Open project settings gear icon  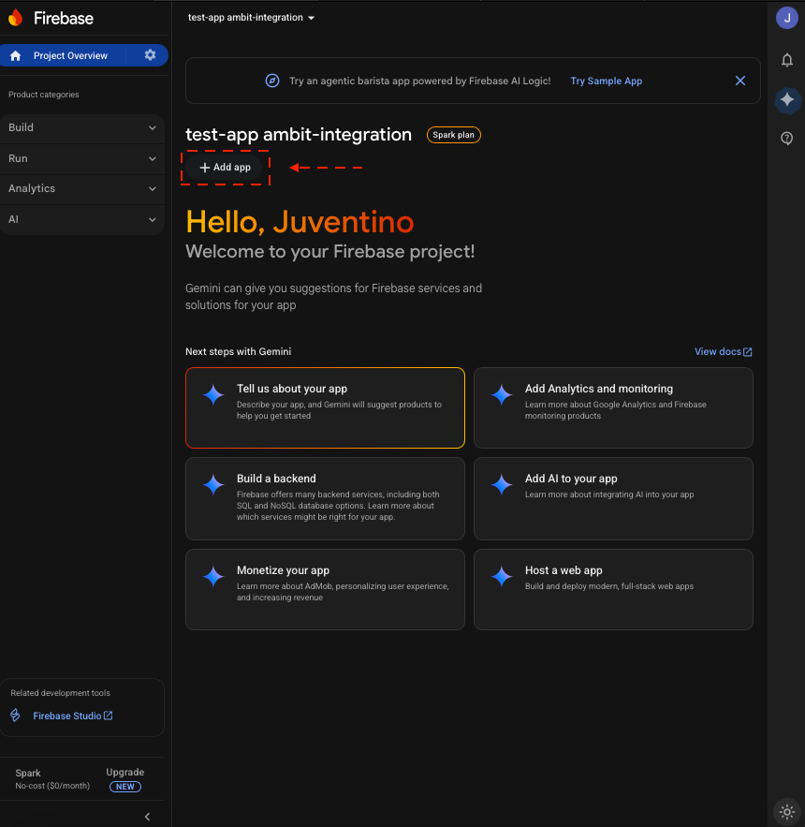pos(149,55)
